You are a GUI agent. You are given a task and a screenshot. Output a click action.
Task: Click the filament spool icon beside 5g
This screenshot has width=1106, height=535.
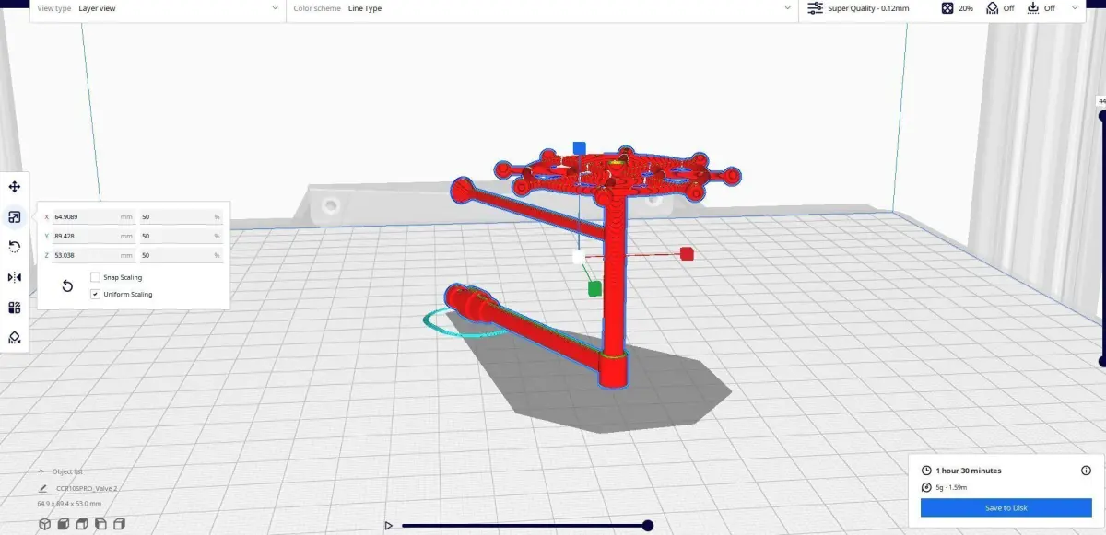tap(926, 487)
